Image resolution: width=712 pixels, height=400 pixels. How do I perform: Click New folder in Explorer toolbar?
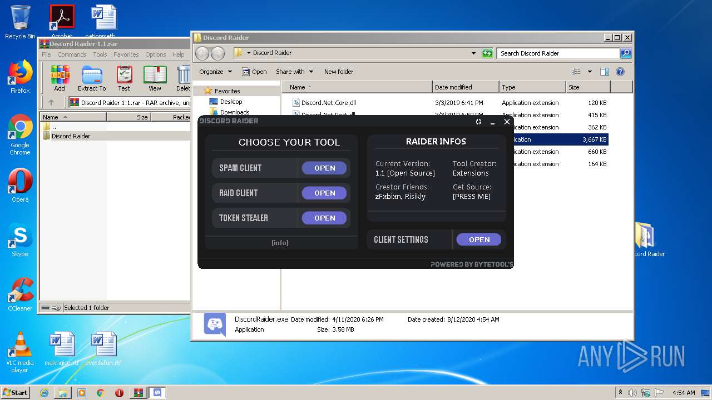pos(339,72)
